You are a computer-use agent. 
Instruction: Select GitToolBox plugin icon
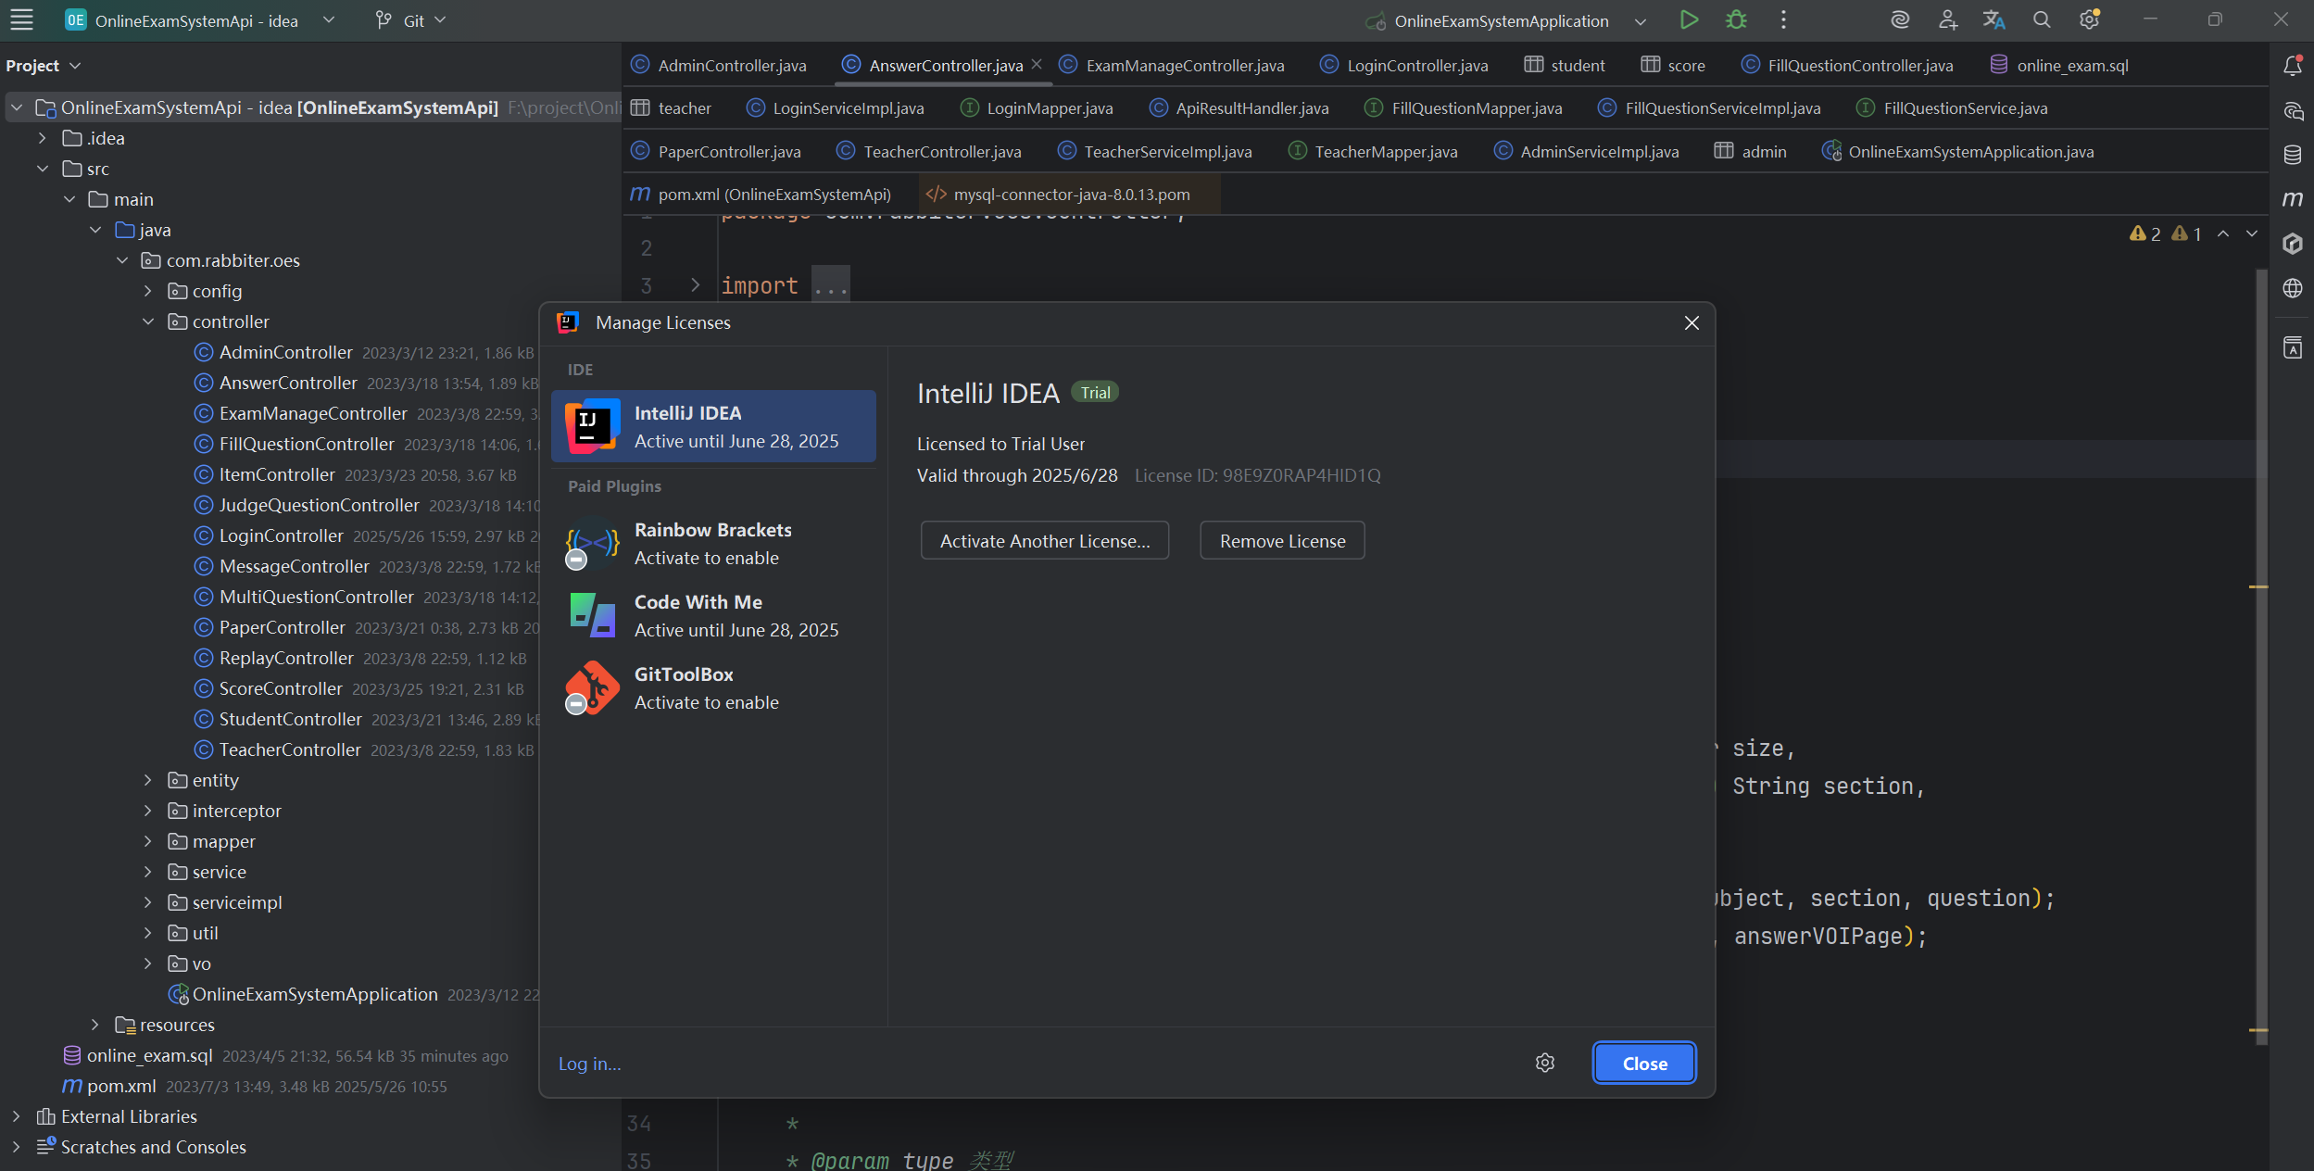(x=592, y=687)
